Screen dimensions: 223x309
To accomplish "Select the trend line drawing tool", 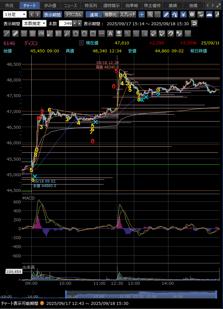I will (7, 34).
